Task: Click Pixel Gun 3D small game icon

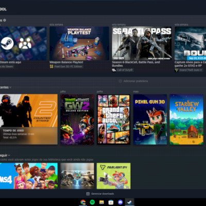Action: pyautogui.click(x=51, y=66)
